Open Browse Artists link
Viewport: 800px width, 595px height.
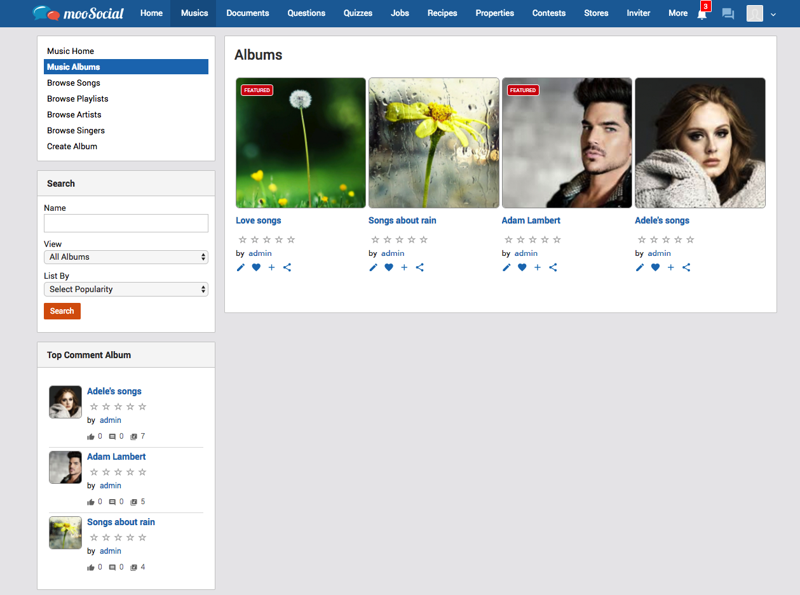(74, 115)
